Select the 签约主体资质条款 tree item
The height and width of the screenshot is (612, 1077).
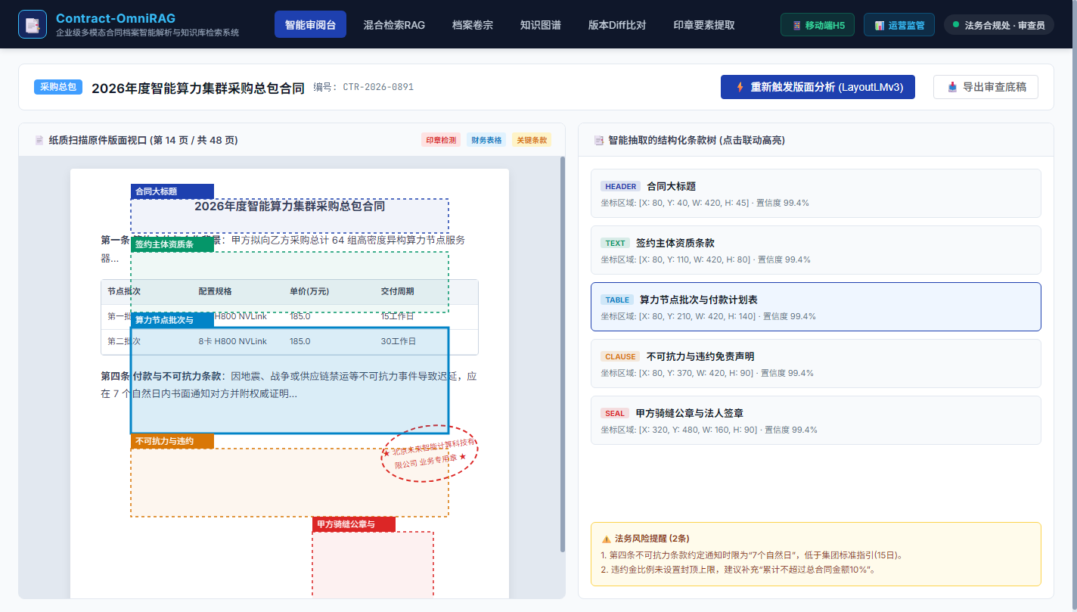816,250
